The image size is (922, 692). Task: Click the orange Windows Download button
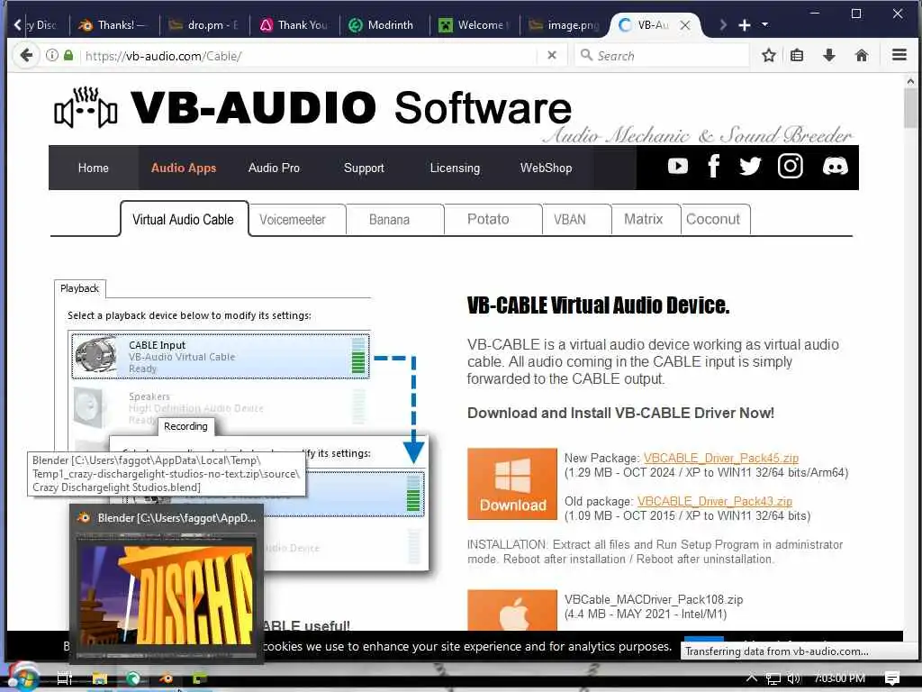click(512, 484)
